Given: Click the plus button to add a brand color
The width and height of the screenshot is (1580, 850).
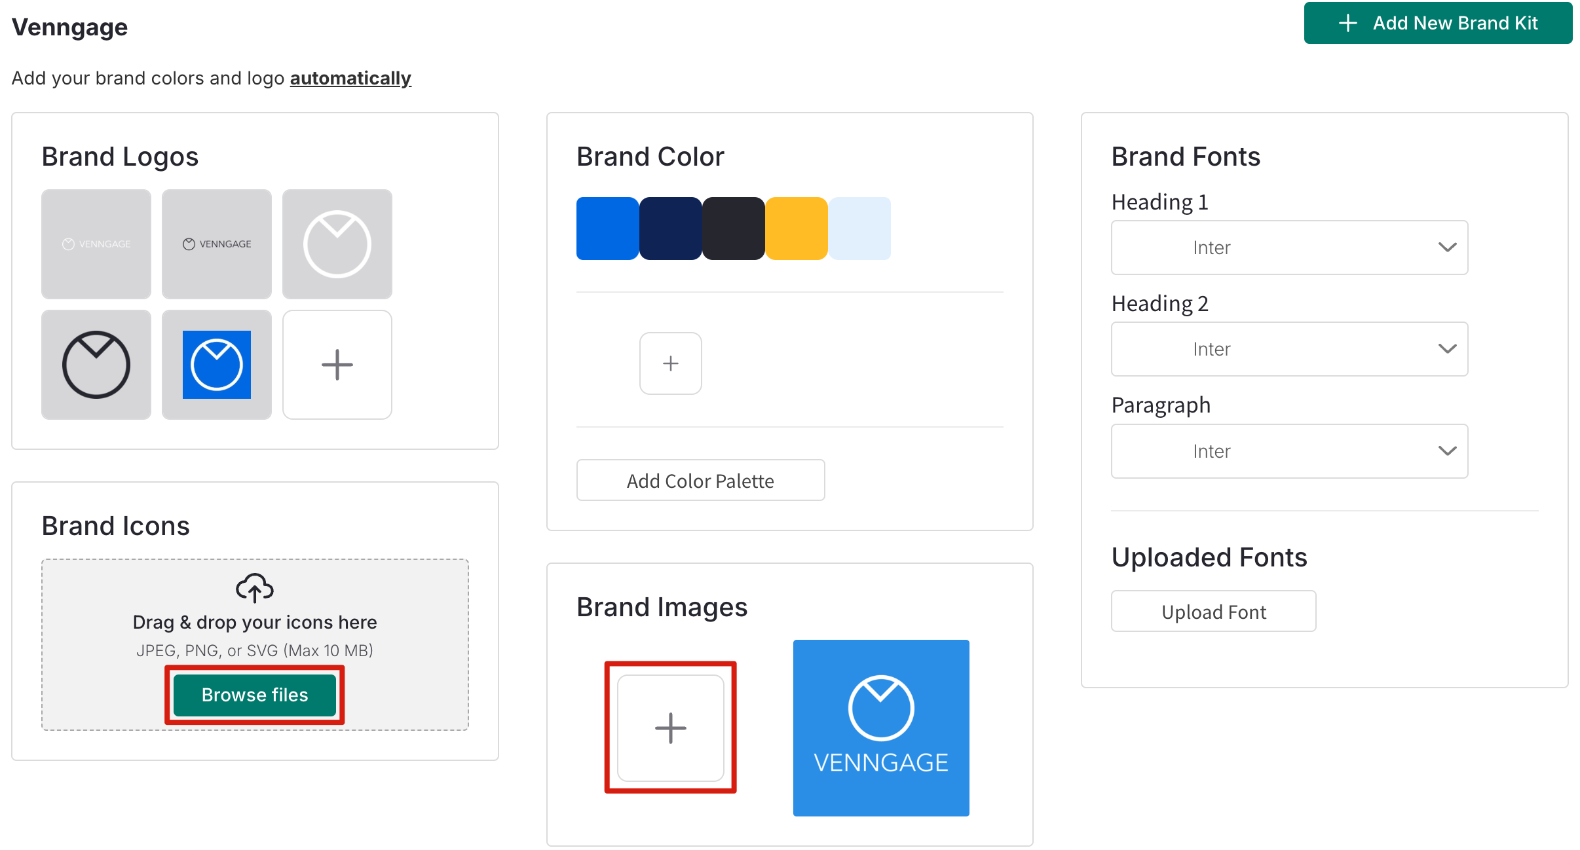Looking at the screenshot, I should [670, 363].
